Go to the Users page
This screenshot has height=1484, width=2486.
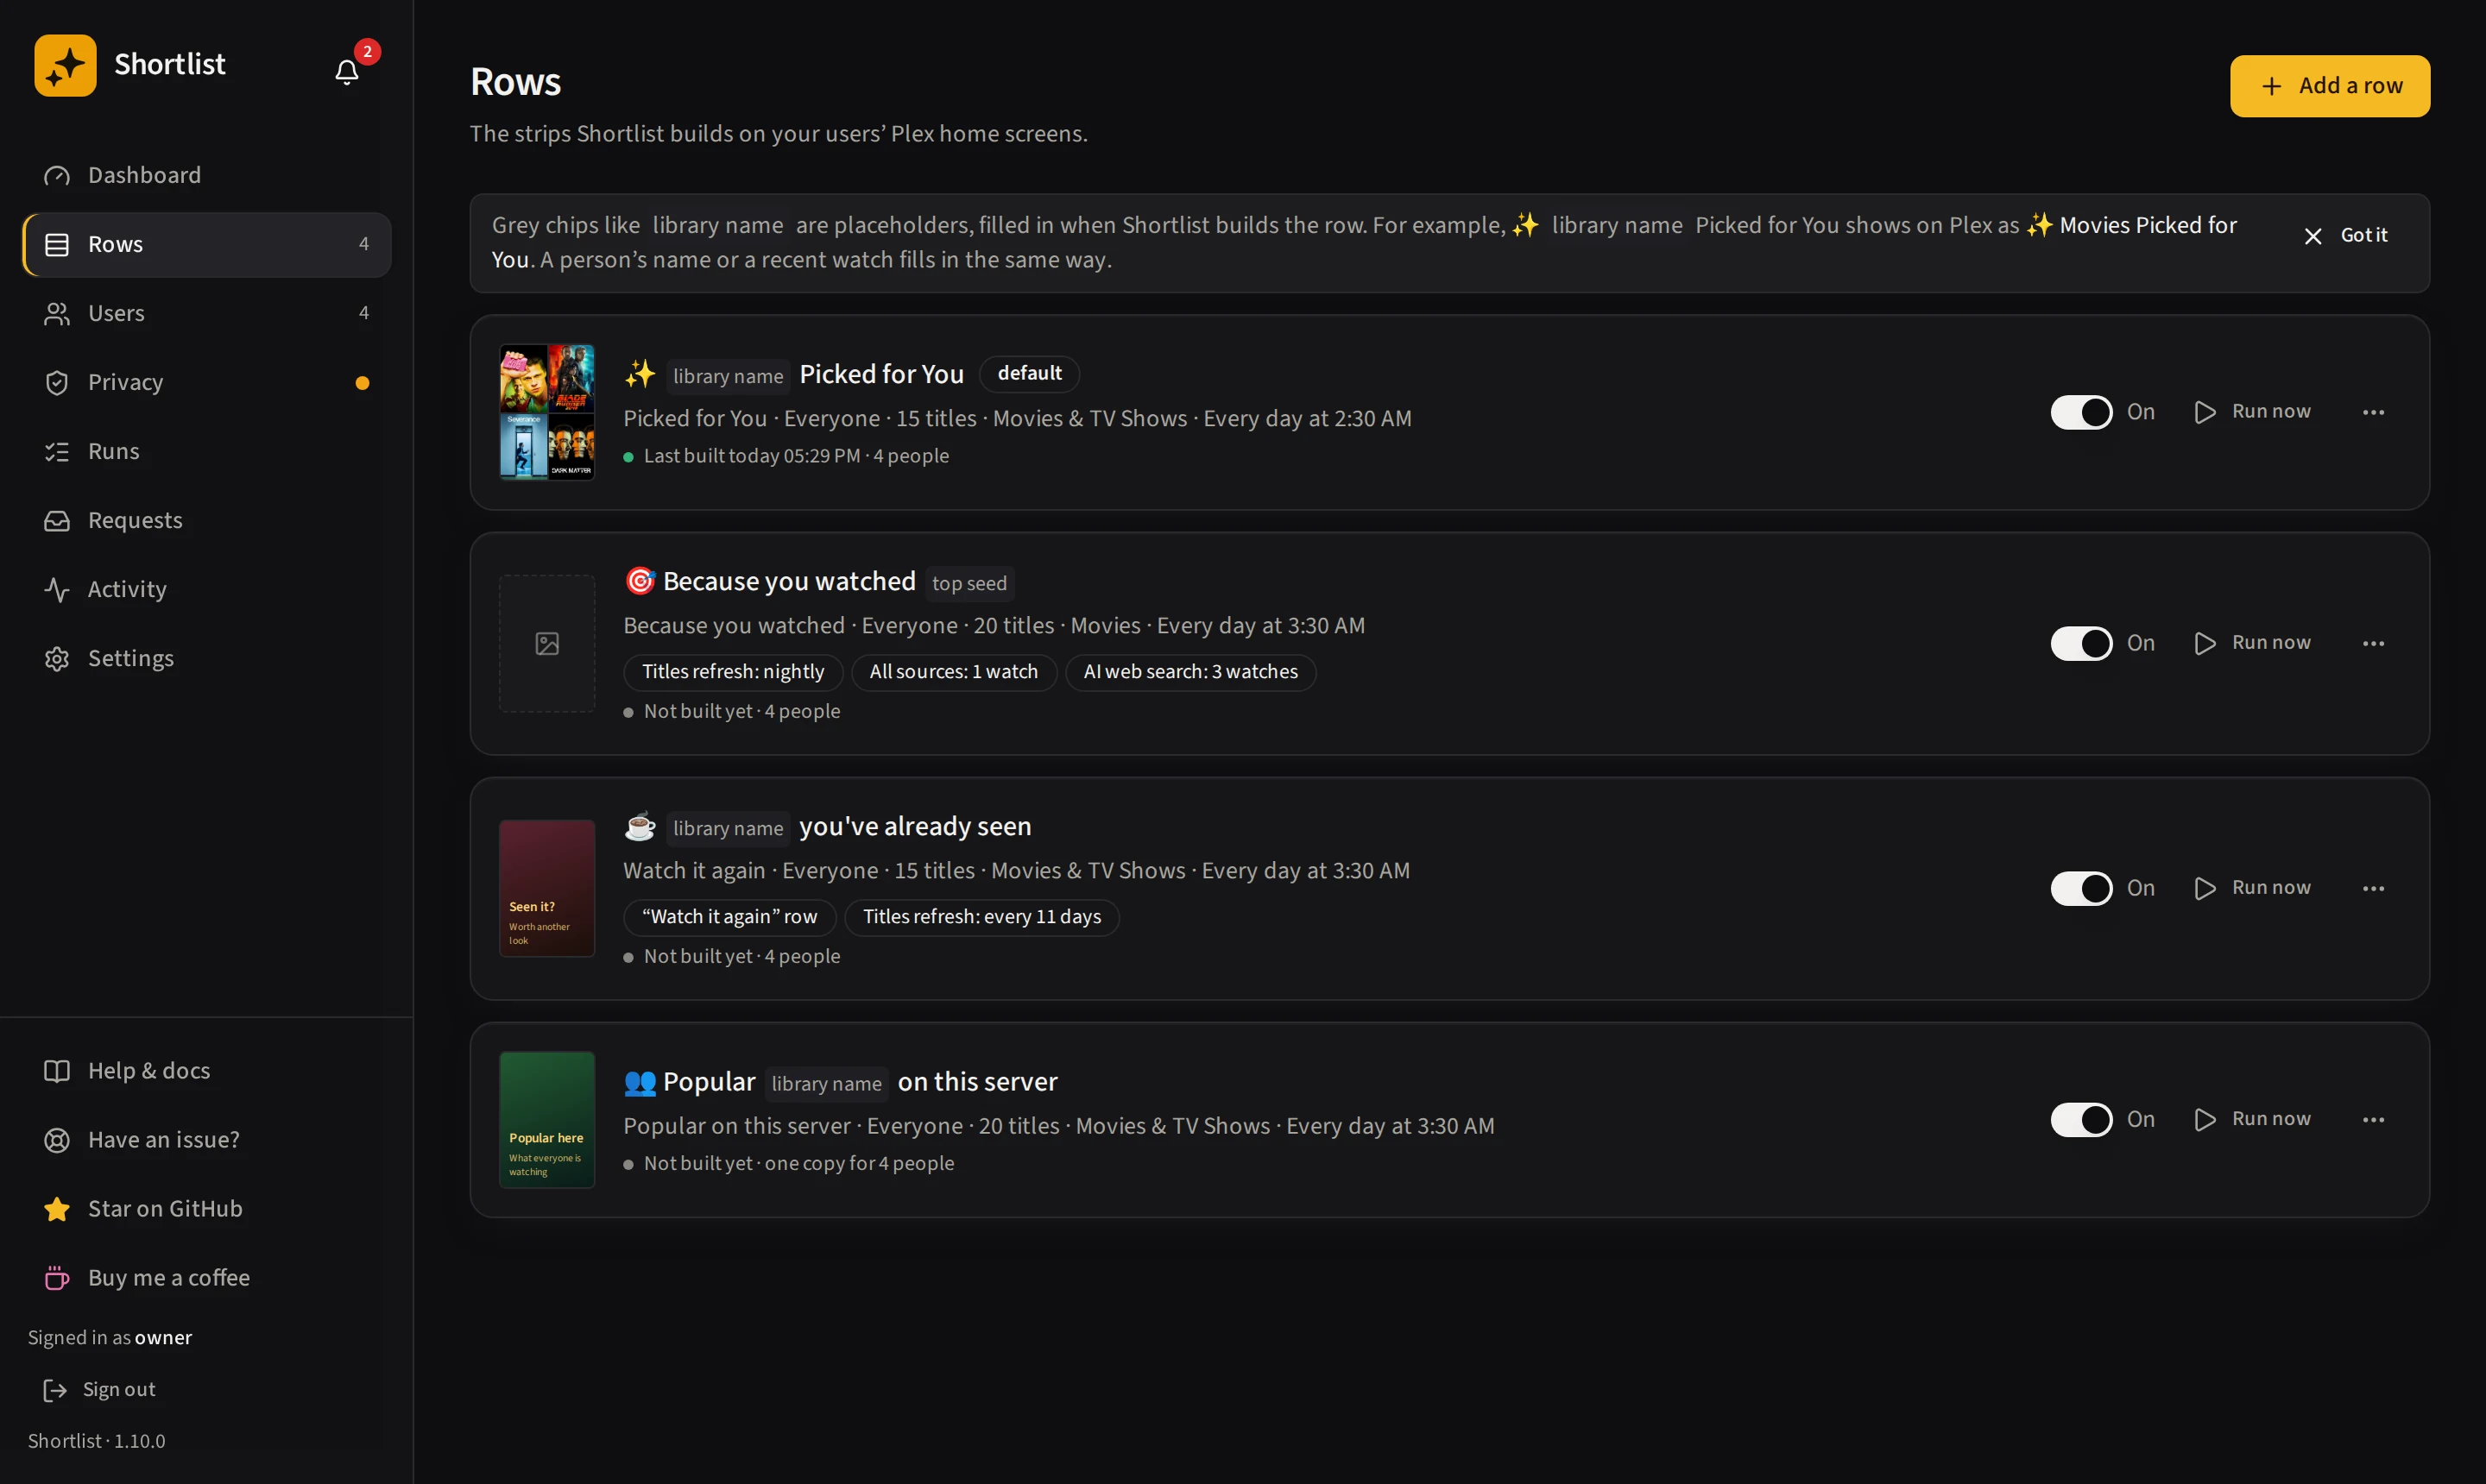207,313
